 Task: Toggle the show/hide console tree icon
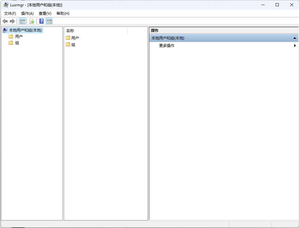click(22, 21)
